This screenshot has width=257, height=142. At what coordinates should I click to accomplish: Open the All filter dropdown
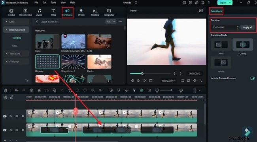pos(111,22)
